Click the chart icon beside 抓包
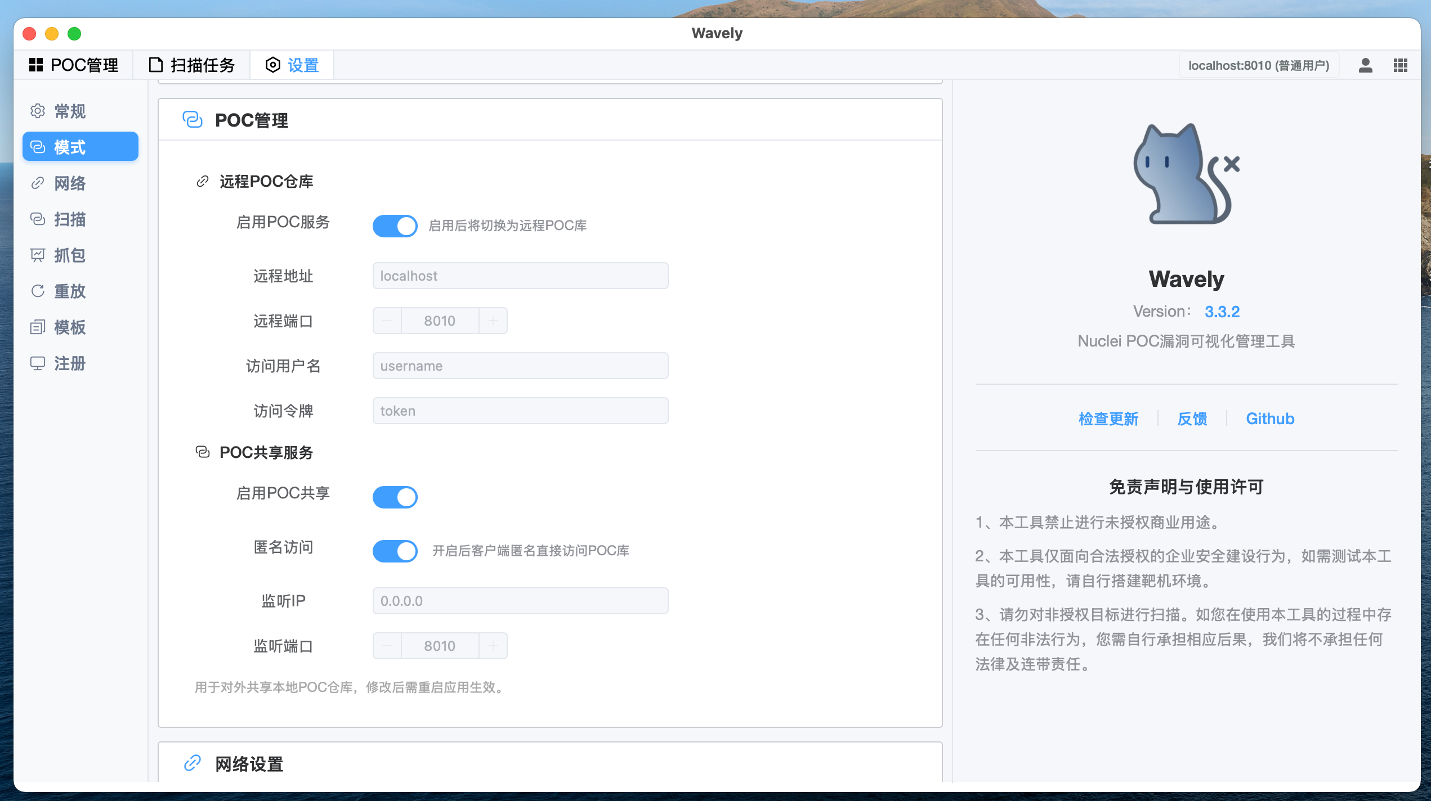Screen dimensions: 1431x801 38,255
